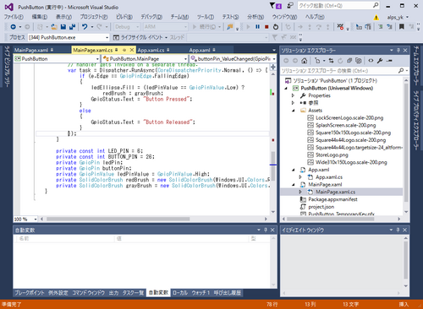Switch to the App.xaml.cs editor tab
423x309 pixels.
click(x=151, y=50)
